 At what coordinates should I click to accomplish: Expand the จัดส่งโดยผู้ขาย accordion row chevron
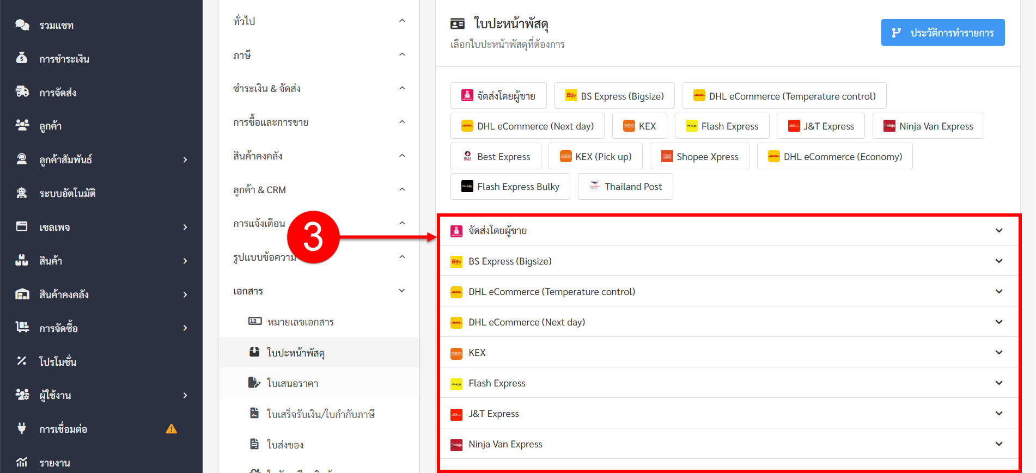(x=999, y=230)
